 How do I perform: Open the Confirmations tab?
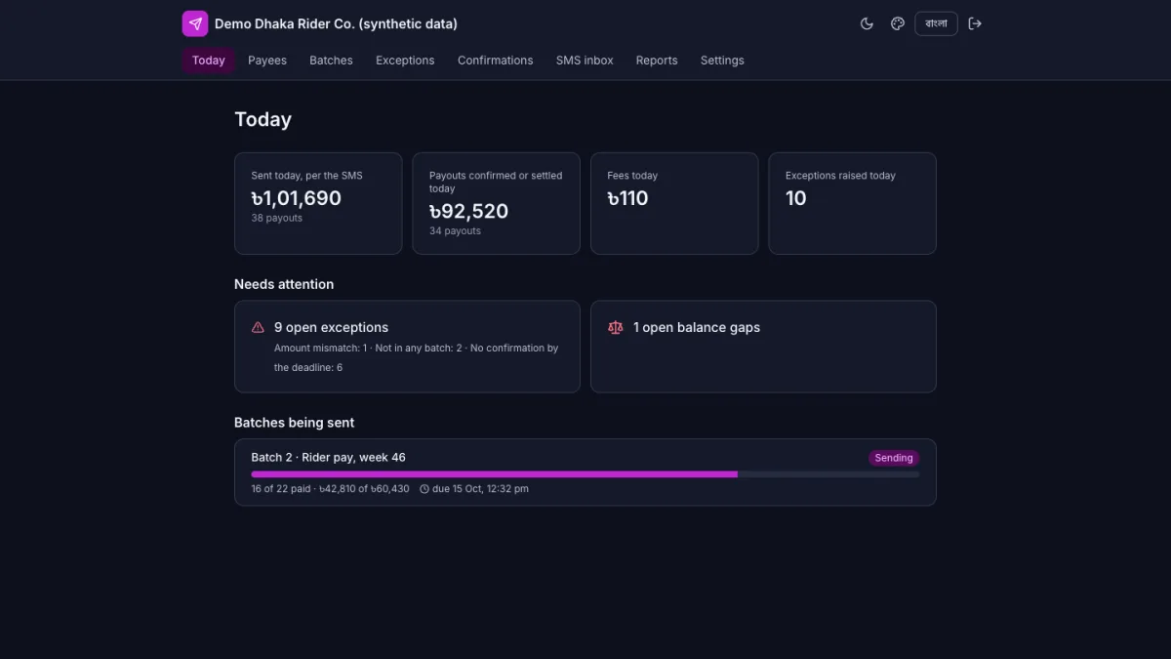coord(496,61)
